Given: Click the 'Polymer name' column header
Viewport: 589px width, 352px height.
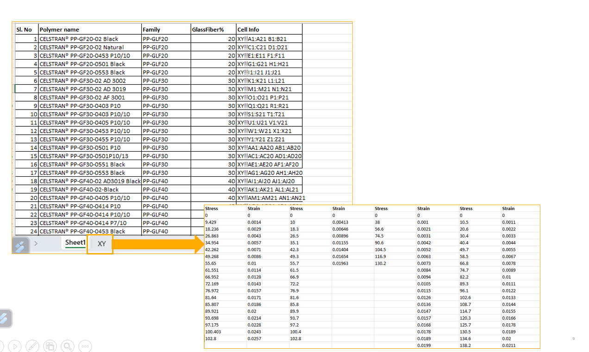Looking at the screenshot, I should click(90, 30).
